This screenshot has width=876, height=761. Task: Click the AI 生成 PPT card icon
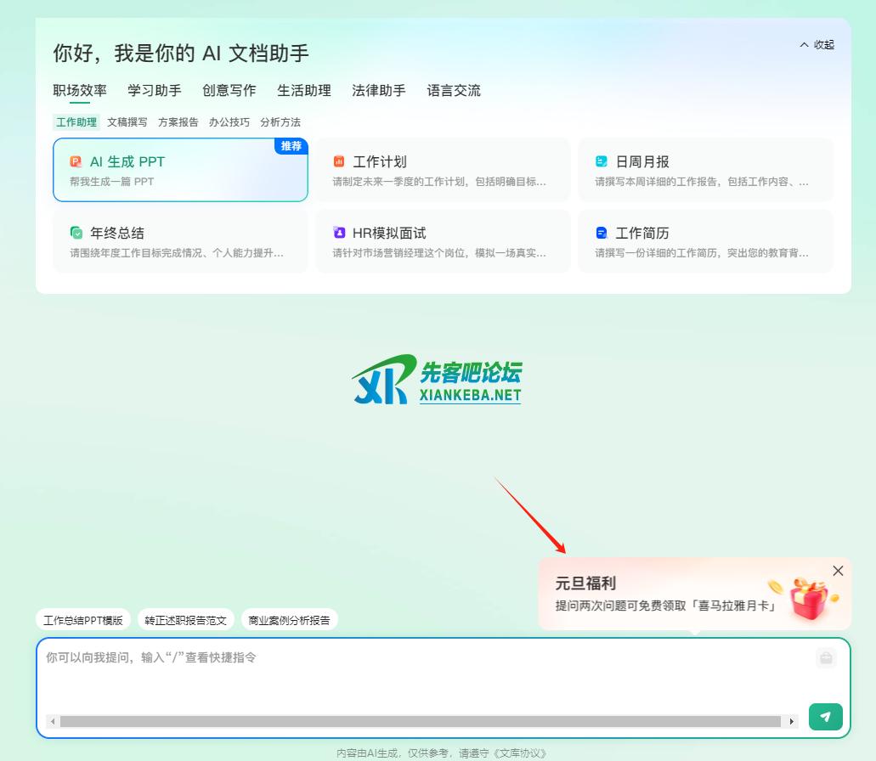pos(76,161)
